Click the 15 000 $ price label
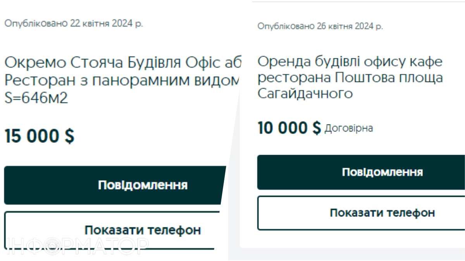 39,135
